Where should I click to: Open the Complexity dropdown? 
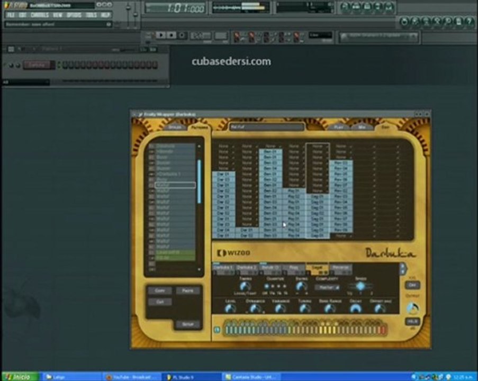tap(327, 287)
